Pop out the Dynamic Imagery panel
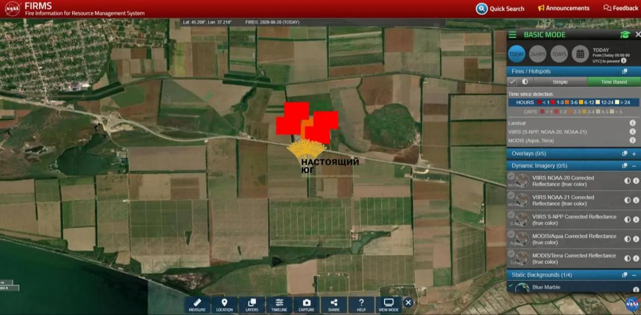The image size is (641, 315). coord(624,165)
